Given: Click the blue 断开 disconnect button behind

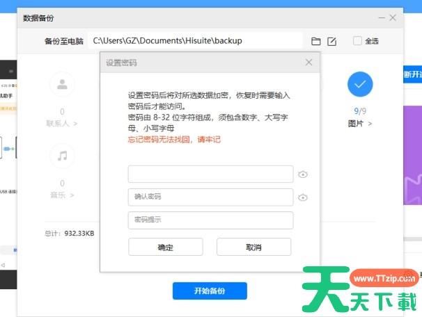Looking at the screenshot, I should 412,74.
